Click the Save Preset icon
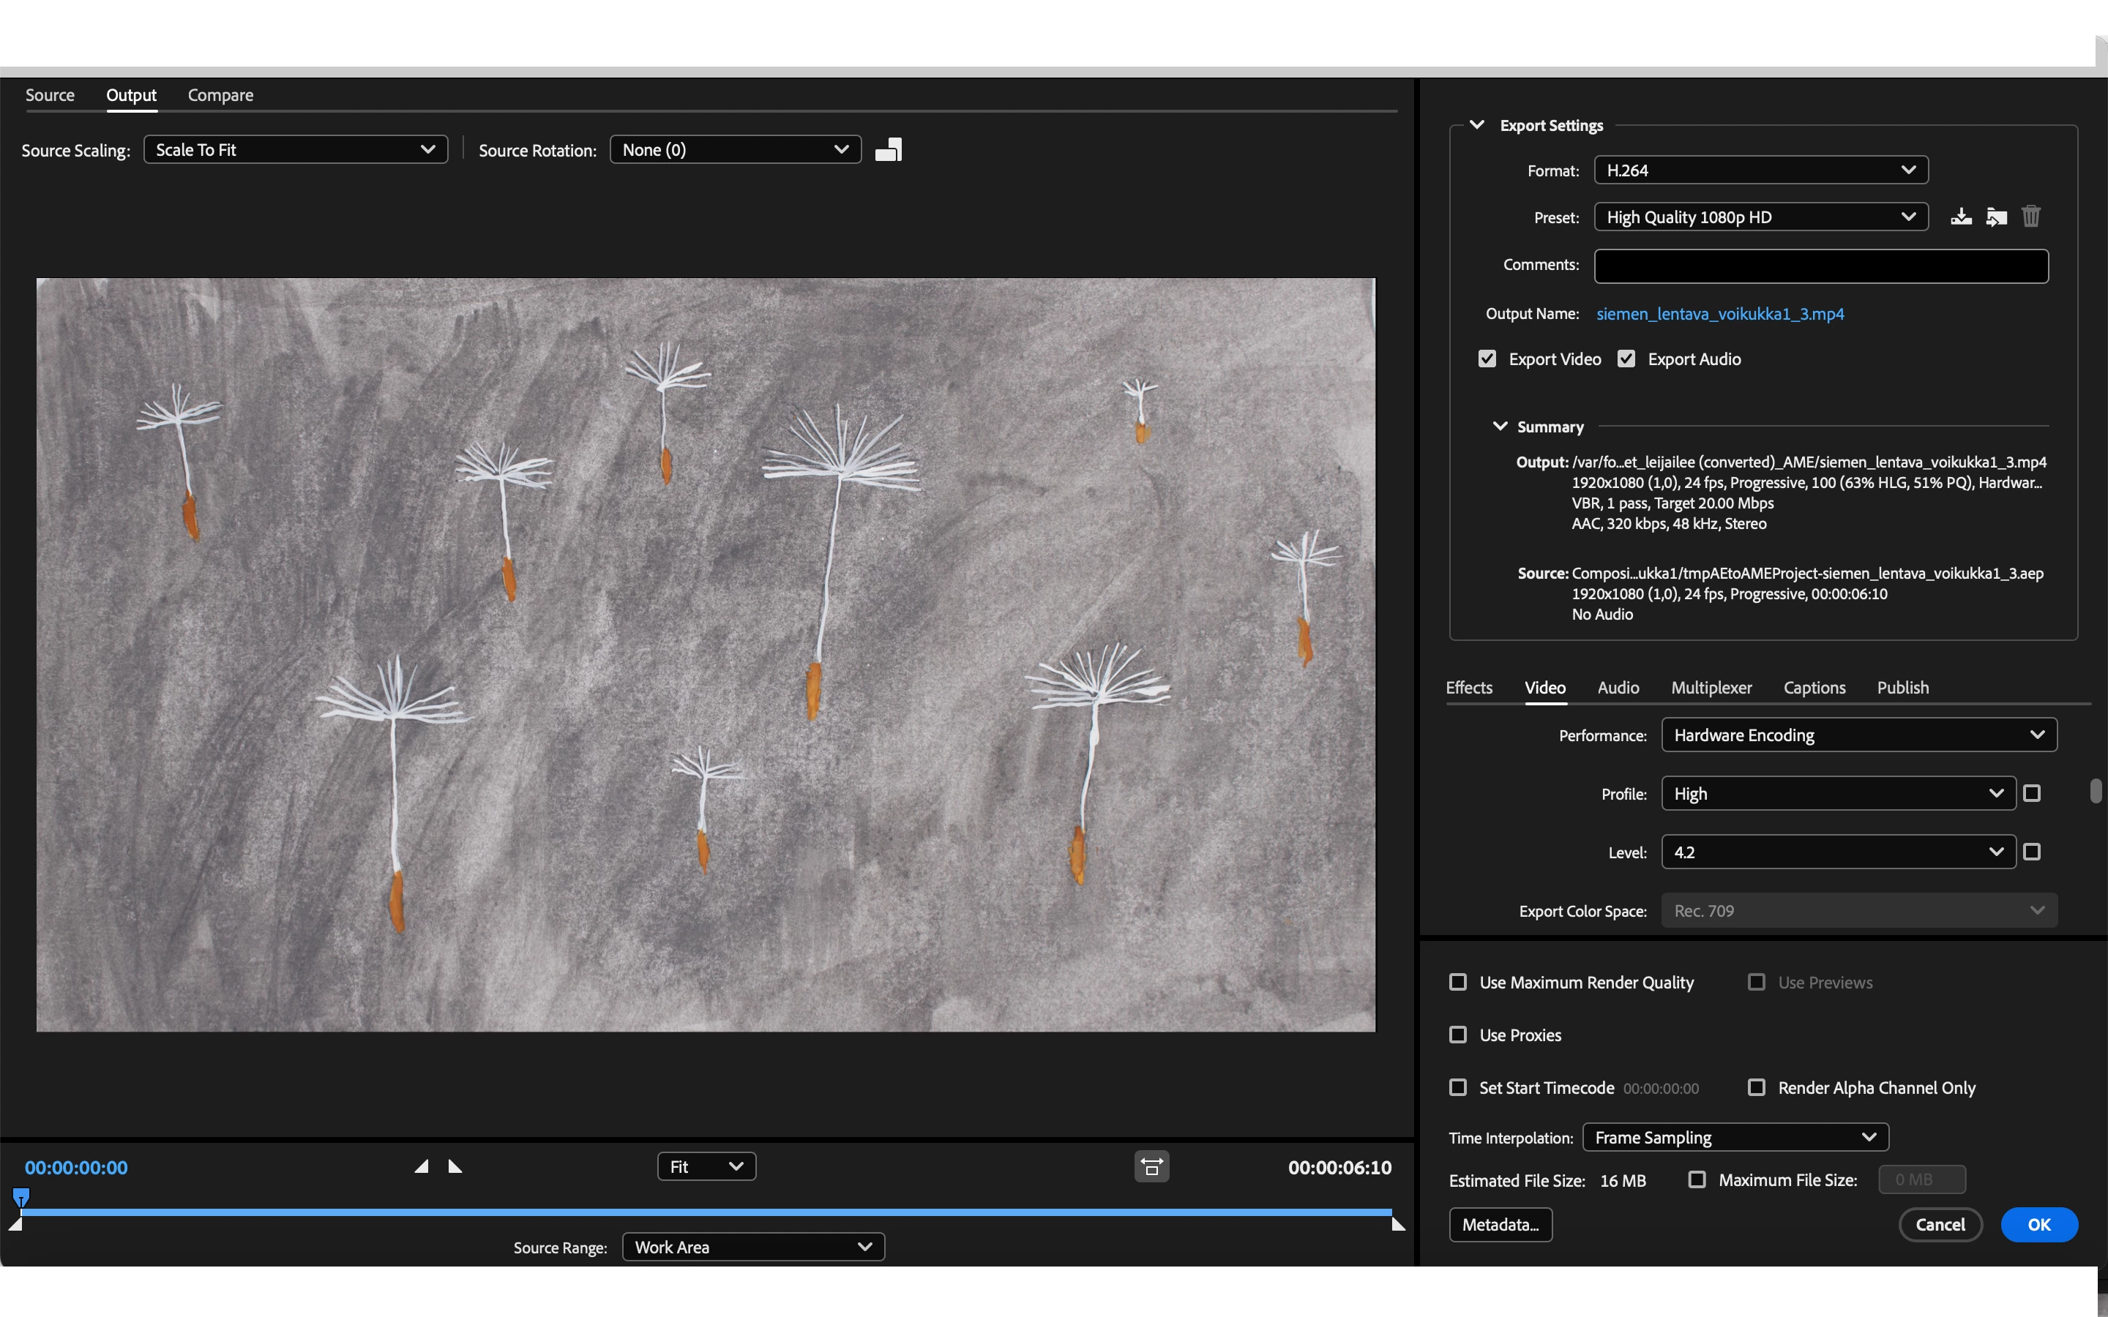 [1961, 217]
